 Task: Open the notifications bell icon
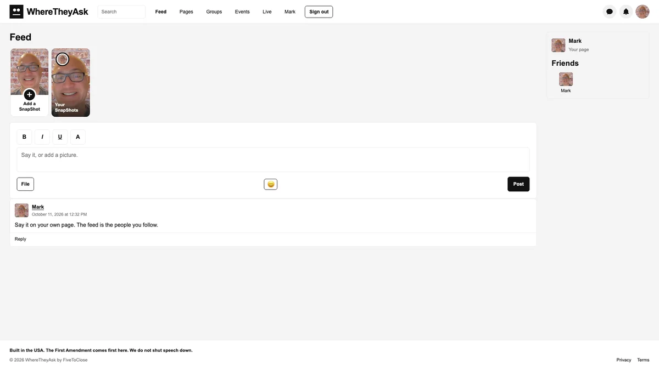[x=626, y=12]
